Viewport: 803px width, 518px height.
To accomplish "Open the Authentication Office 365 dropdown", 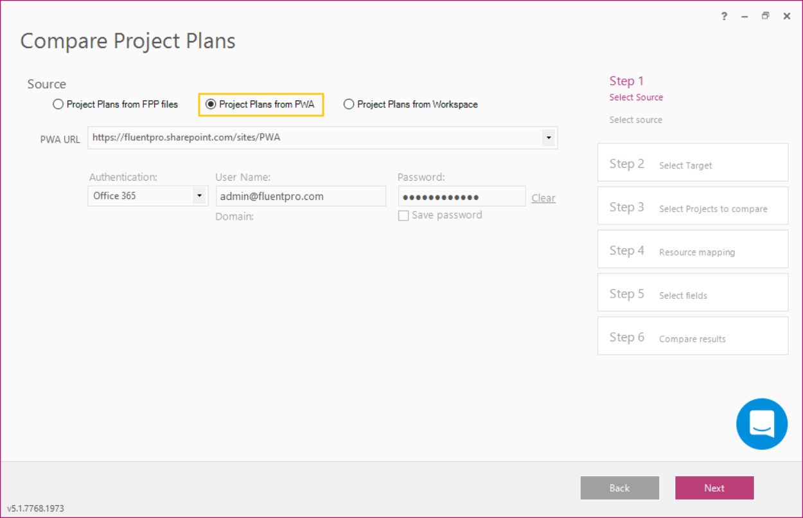I will (x=147, y=196).
